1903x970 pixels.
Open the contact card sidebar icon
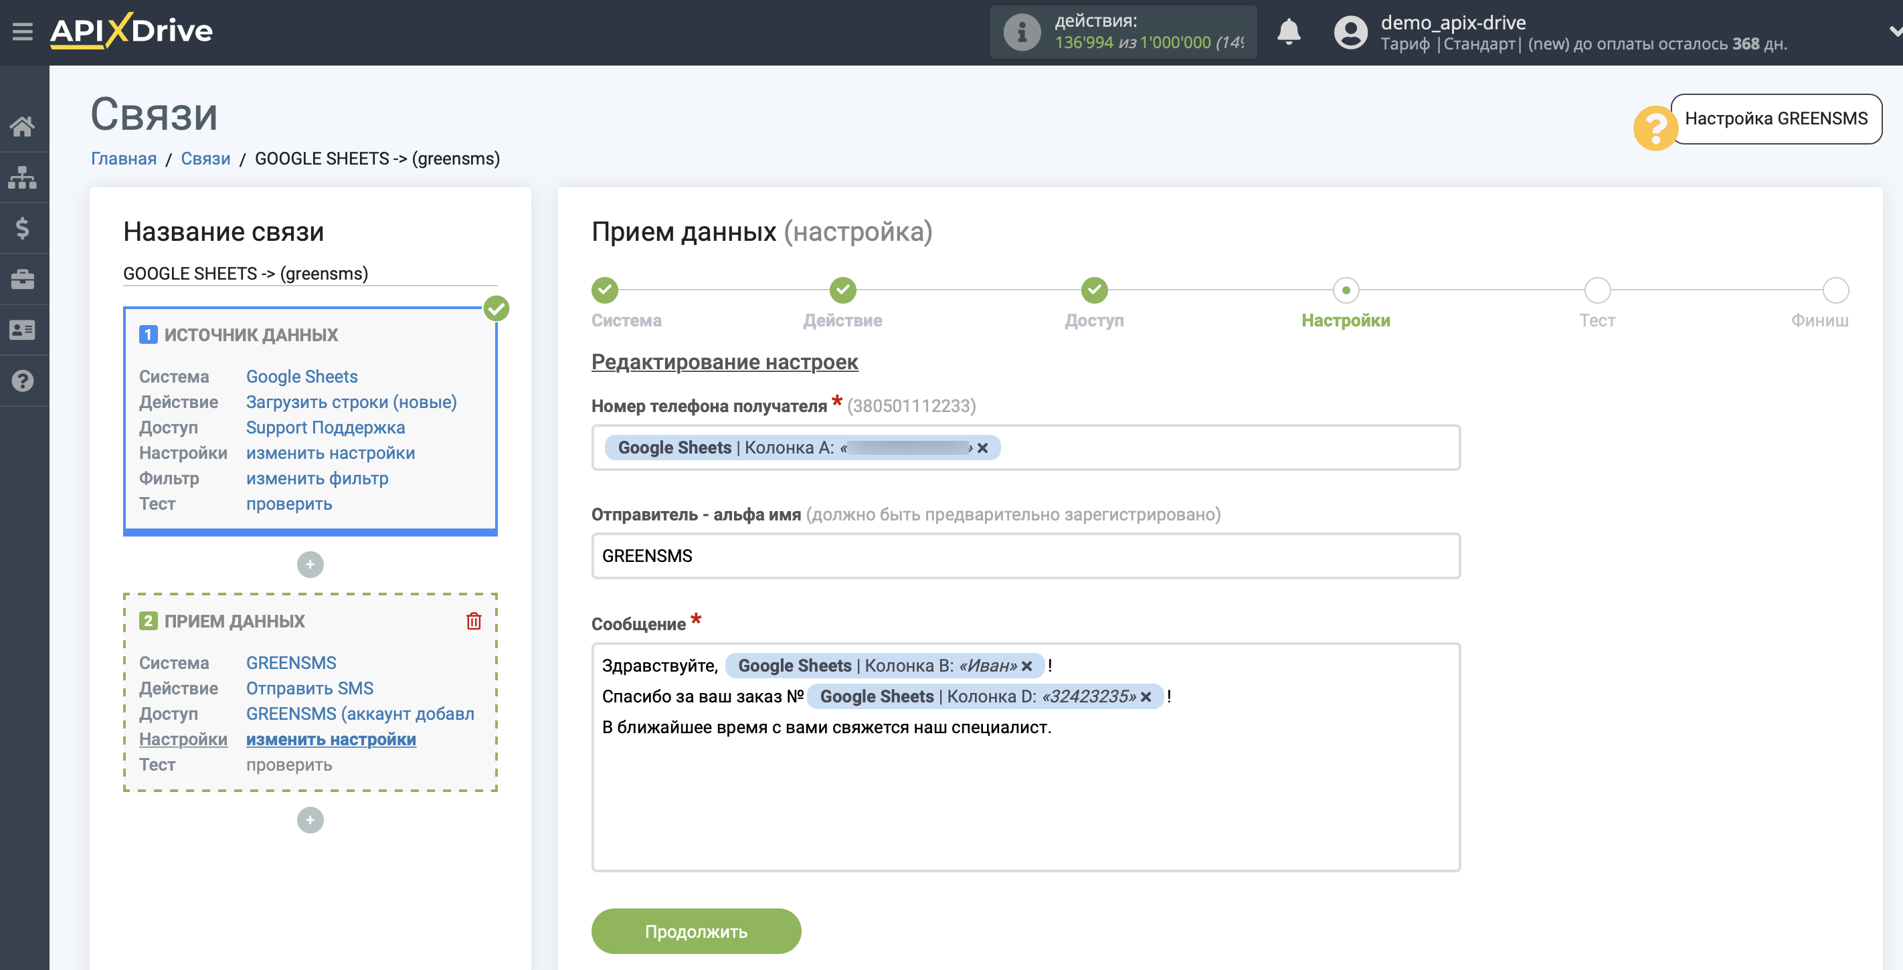coord(22,330)
